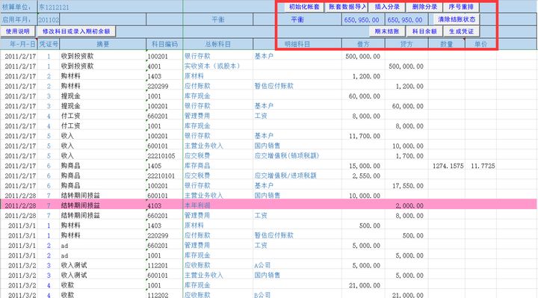Select the 凭证号 column header
Screen dimensions: 538x298
click(x=49, y=44)
